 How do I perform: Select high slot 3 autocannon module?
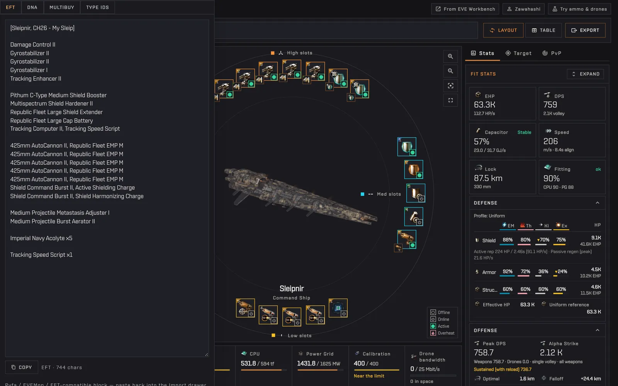(268, 71)
